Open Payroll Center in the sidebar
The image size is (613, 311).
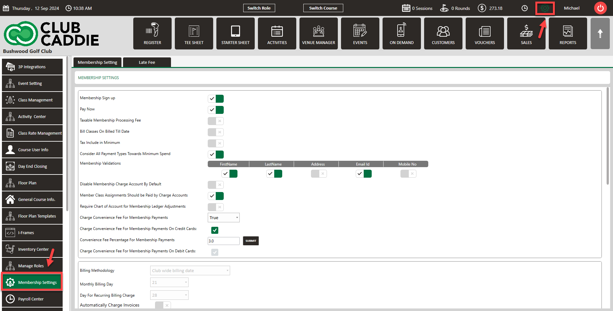(32, 299)
